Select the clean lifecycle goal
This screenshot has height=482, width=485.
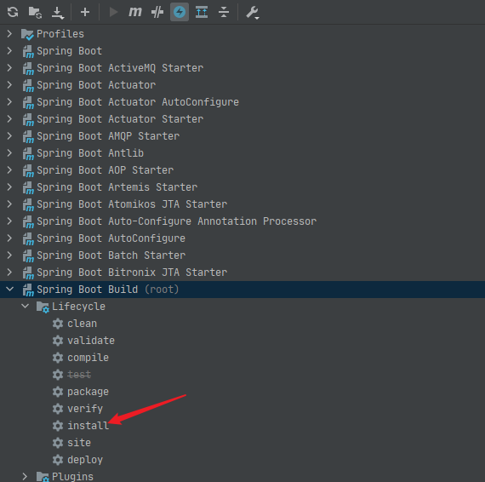pyautogui.click(x=82, y=324)
